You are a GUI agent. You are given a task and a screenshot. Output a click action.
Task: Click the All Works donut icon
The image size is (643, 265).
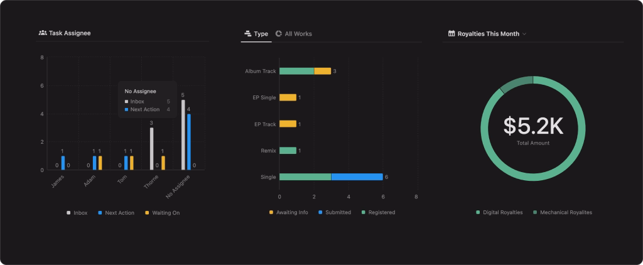(278, 34)
